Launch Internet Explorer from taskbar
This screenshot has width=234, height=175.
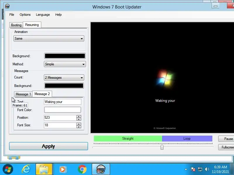point(26,169)
